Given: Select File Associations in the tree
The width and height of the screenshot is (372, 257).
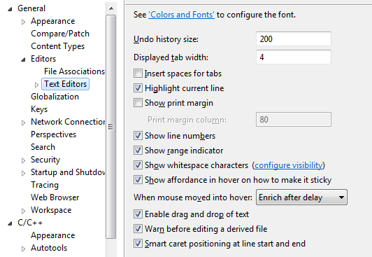Looking at the screenshot, I should point(74,71).
